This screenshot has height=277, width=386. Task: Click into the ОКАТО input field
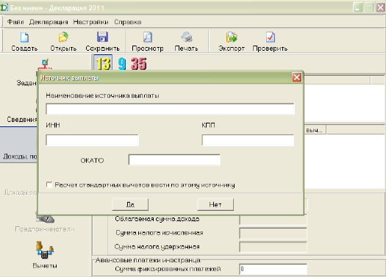(x=174, y=160)
